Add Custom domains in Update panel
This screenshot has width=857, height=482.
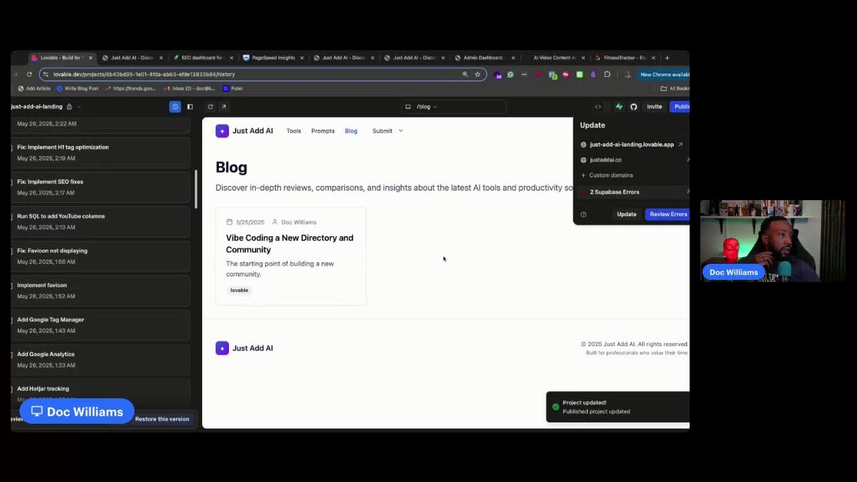pyautogui.click(x=608, y=175)
